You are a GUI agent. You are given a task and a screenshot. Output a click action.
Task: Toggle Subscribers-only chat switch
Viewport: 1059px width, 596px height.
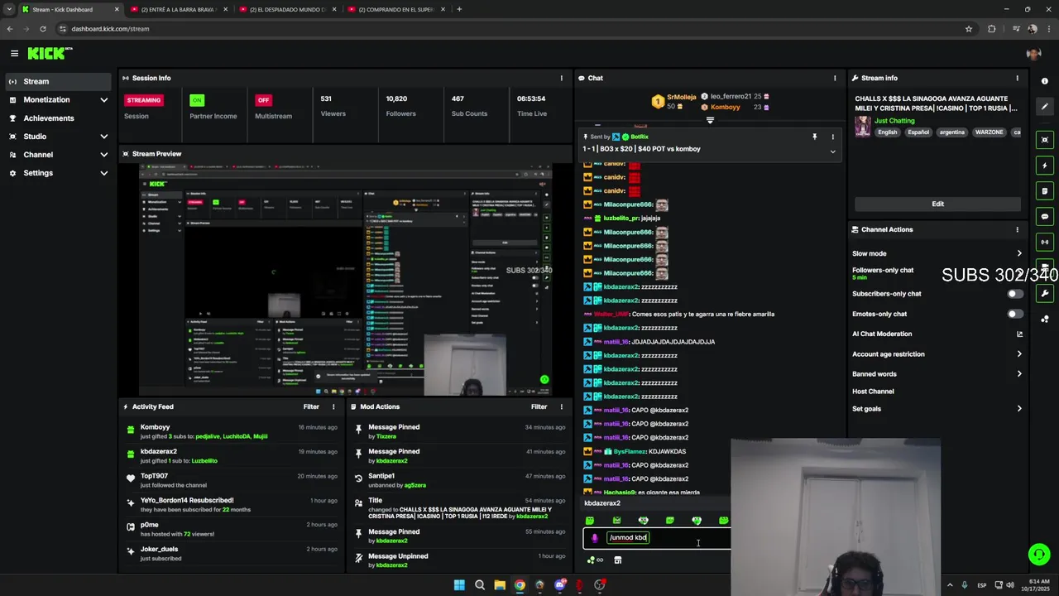click(1014, 294)
